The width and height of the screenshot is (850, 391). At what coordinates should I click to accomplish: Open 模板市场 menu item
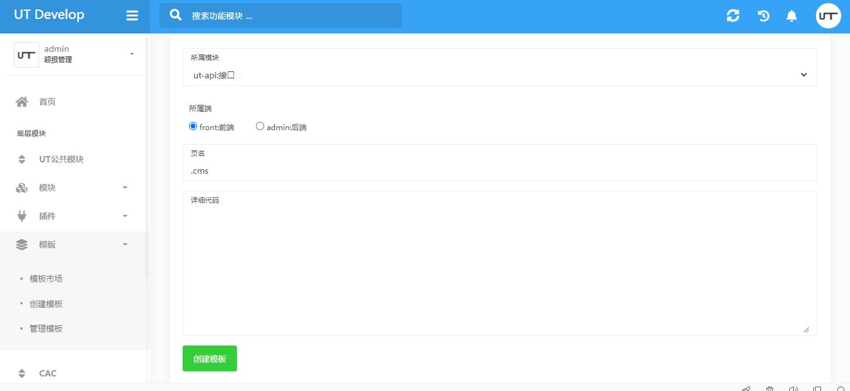pos(46,279)
